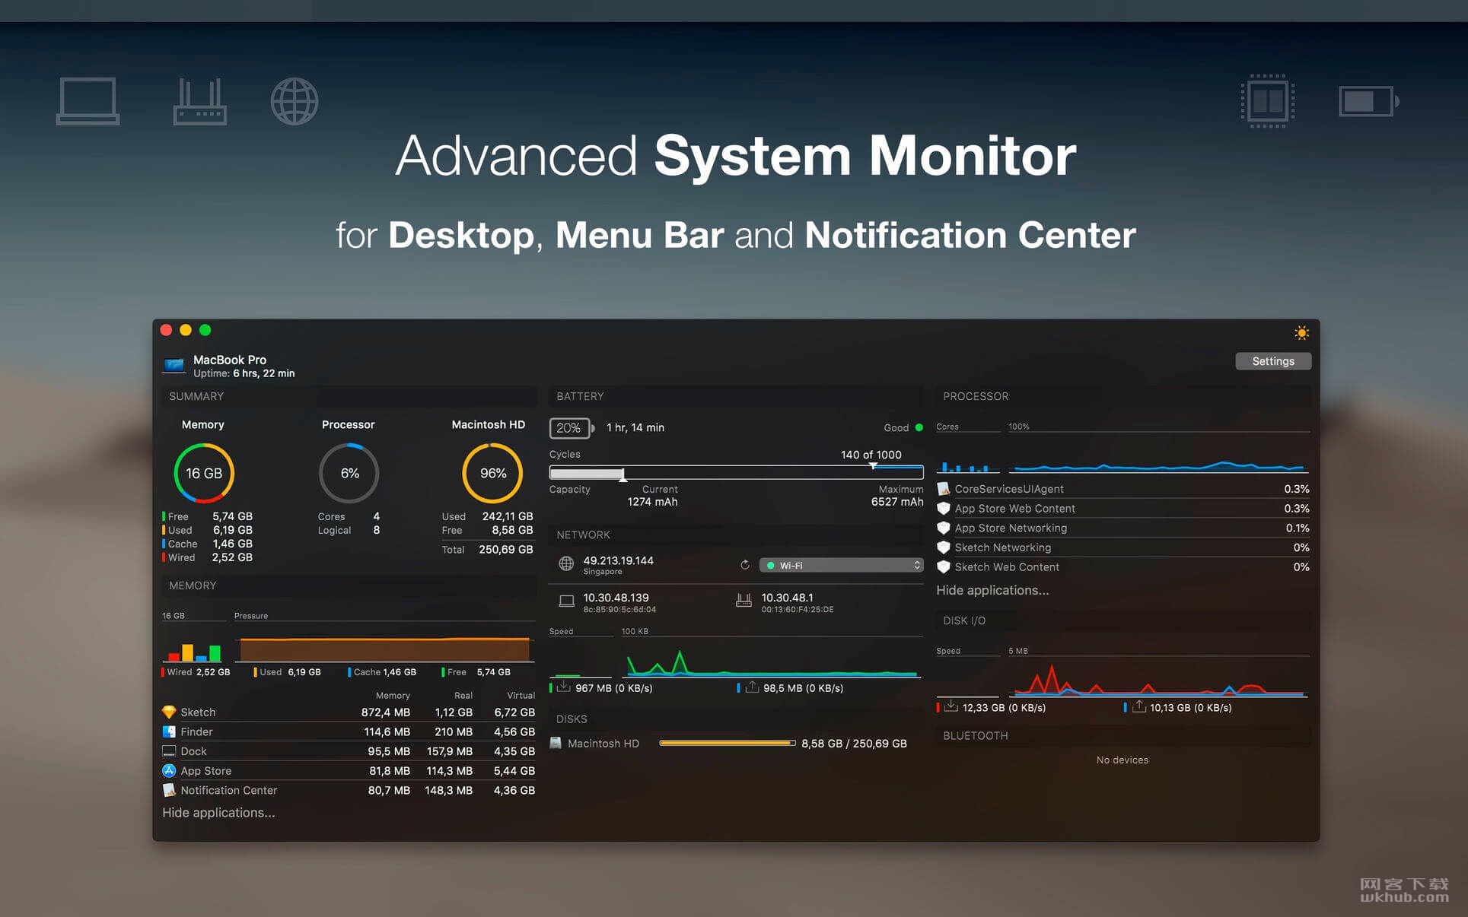Viewport: 1468px width, 917px height.
Task: Click the public IP 49.213.19.144
Action: tap(618, 560)
